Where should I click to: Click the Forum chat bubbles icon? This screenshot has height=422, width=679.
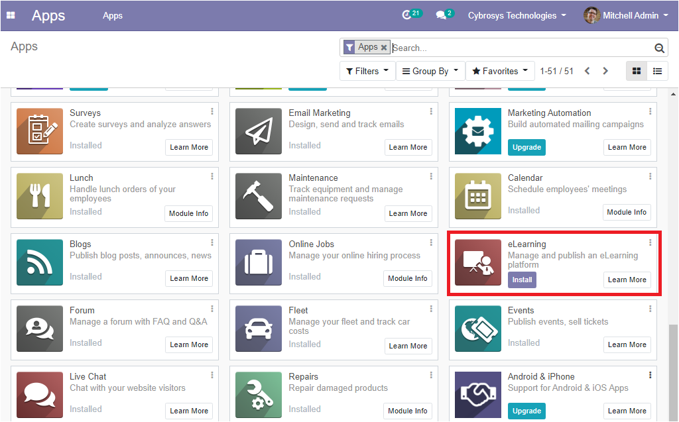pos(40,329)
